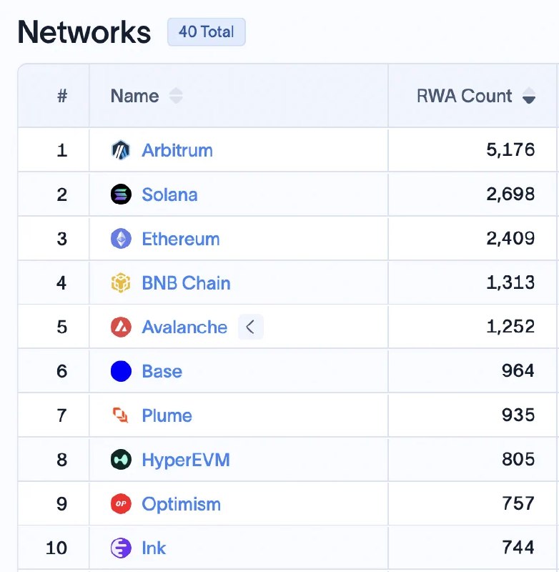Expand the chevron next to Avalanche

click(250, 327)
